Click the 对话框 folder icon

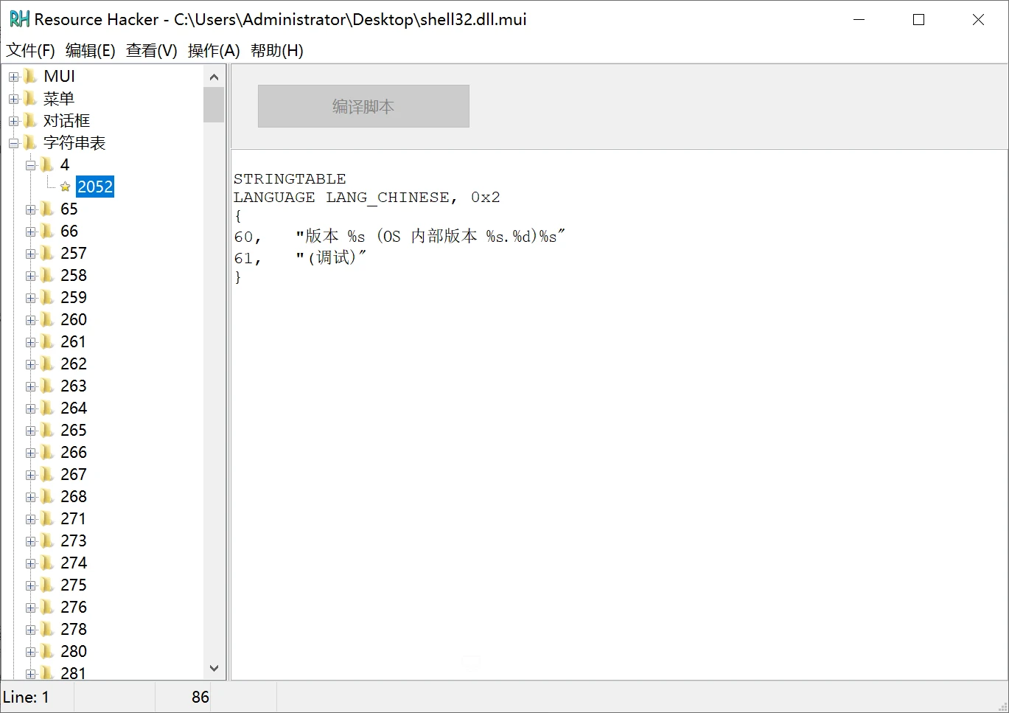[30, 120]
